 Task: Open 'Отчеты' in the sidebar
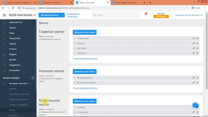[13, 49]
